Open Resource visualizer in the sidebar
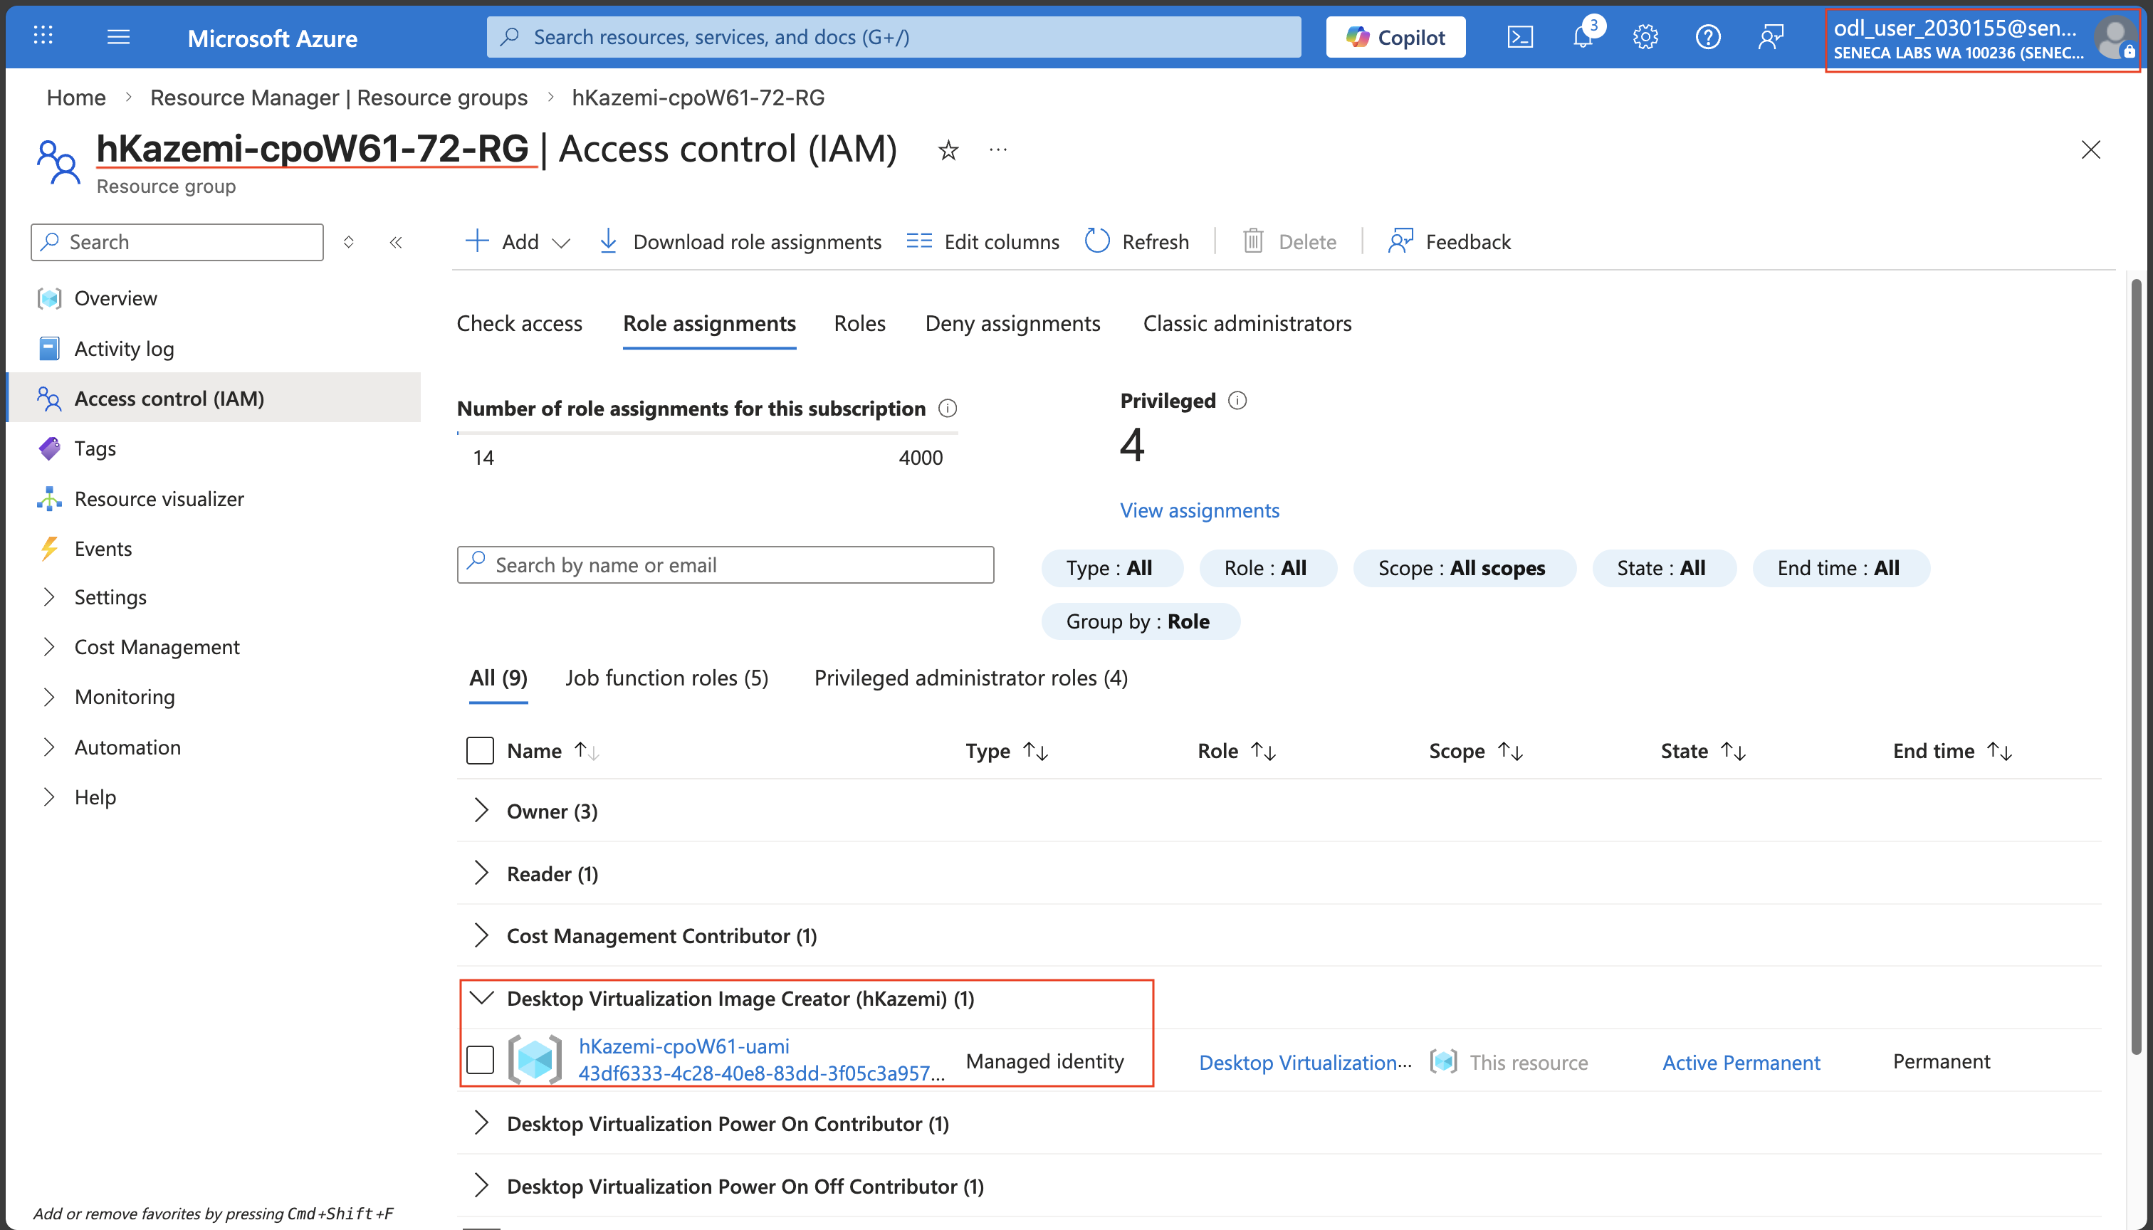The height and width of the screenshot is (1230, 2153). coord(159,499)
